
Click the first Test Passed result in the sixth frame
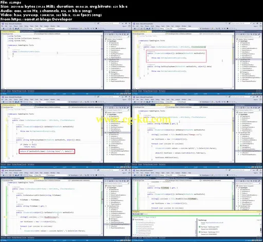(209, 227)
